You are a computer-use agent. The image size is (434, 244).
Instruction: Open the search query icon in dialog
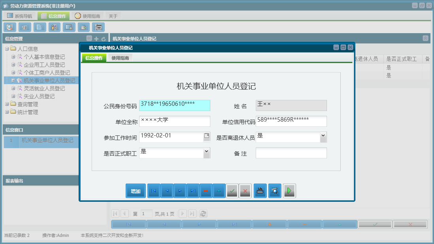coord(275,191)
